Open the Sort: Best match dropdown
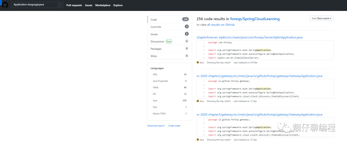347x143 pixels. coord(322,18)
